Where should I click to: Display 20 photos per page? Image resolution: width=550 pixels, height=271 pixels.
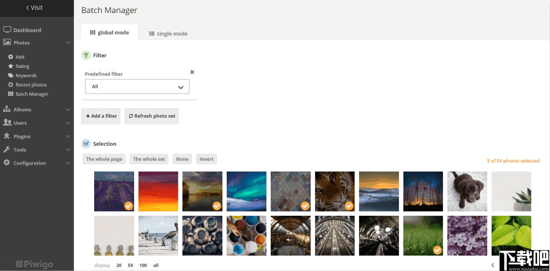(119, 265)
